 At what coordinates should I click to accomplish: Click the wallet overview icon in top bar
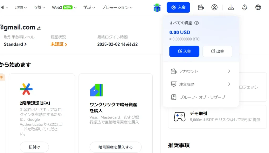(x=201, y=7)
